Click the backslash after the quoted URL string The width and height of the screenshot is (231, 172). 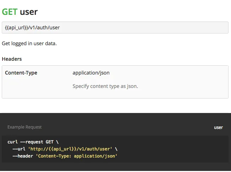coord(116,149)
